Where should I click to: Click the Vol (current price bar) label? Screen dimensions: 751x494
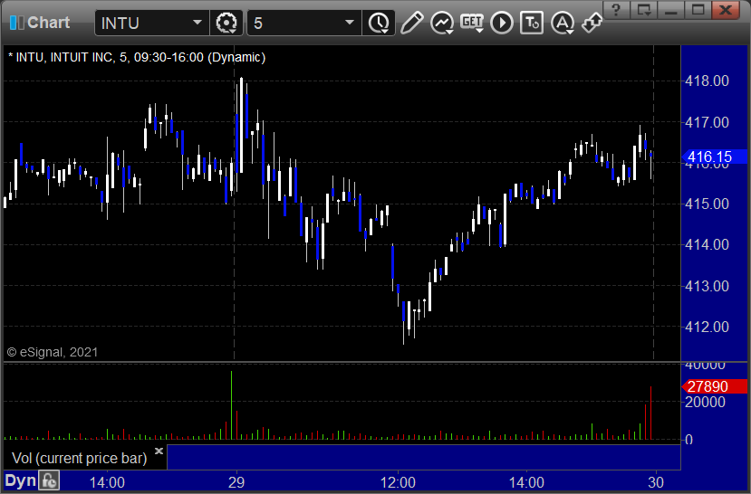[79, 458]
